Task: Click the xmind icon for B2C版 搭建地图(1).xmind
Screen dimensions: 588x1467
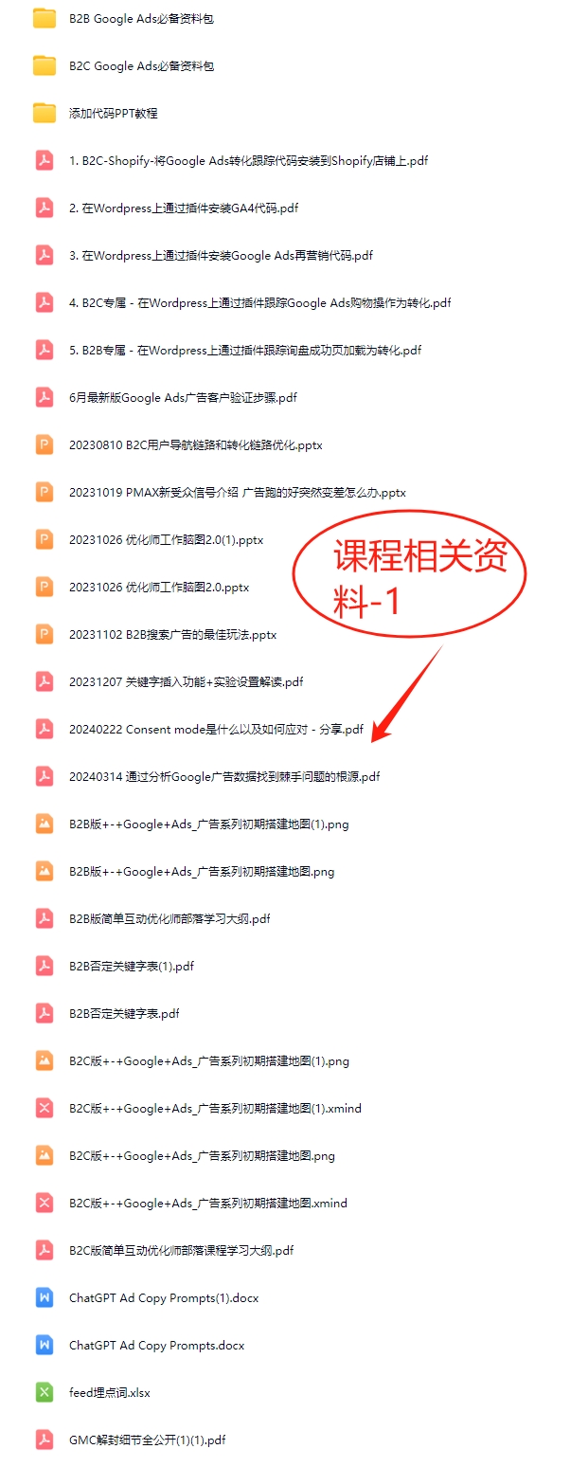Action: (45, 1108)
